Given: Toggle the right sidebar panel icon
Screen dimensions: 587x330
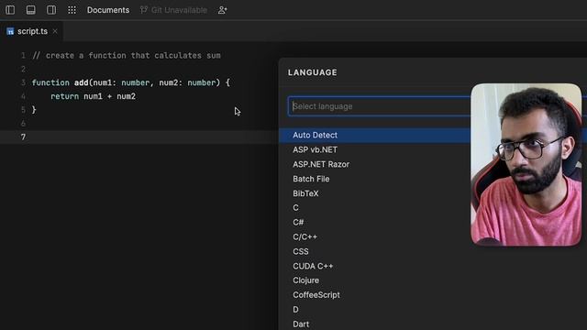Looking at the screenshot, I should (51, 10).
